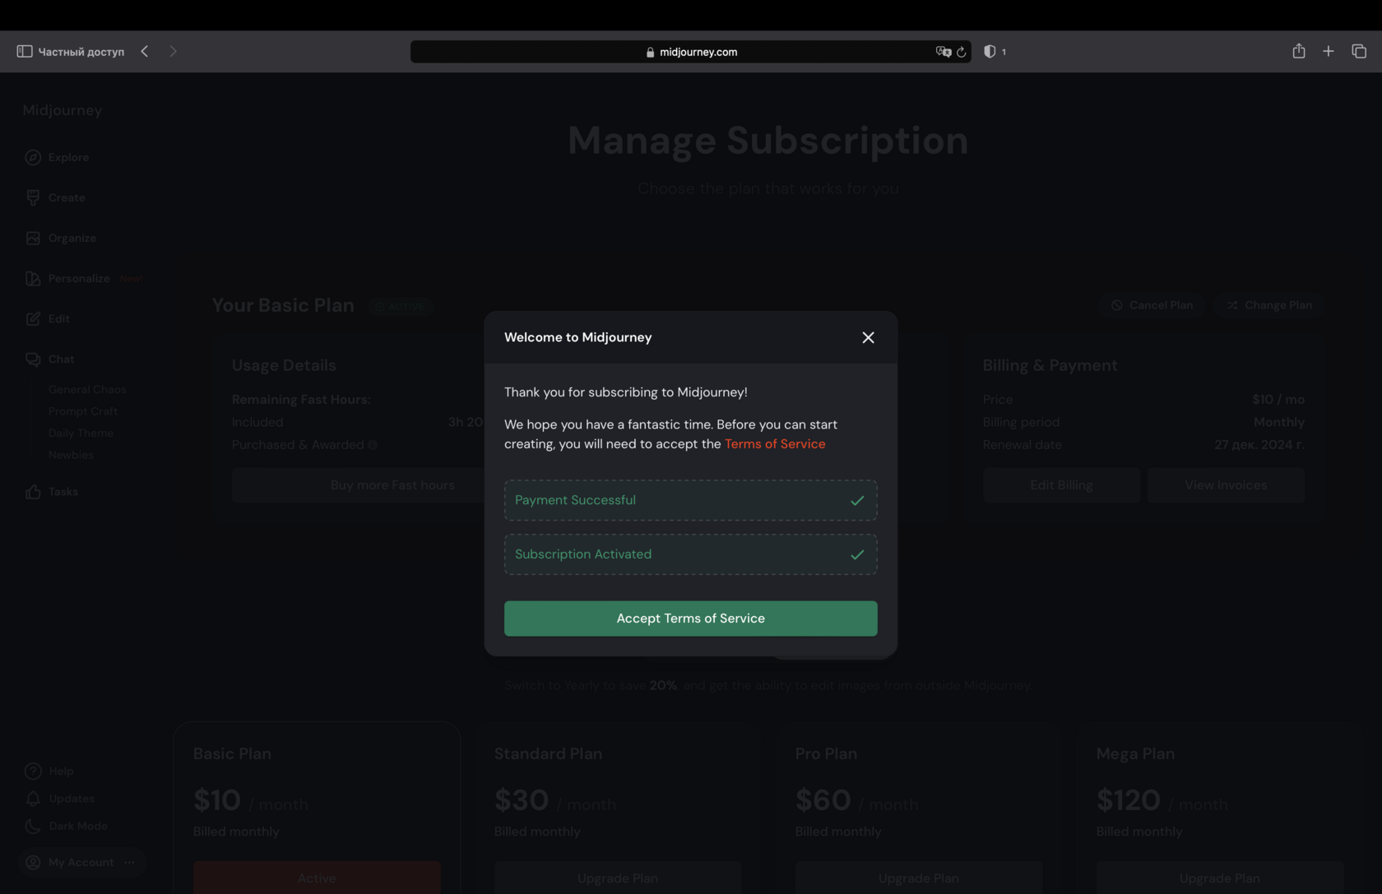Image resolution: width=1382 pixels, height=894 pixels.
Task: Click the midjourney.com address bar
Action: (691, 52)
